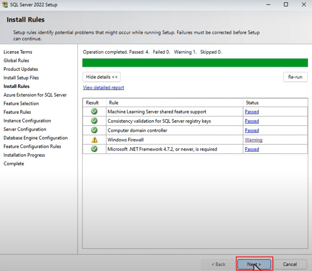Click 'Windows Firewall' rule text

126,140
